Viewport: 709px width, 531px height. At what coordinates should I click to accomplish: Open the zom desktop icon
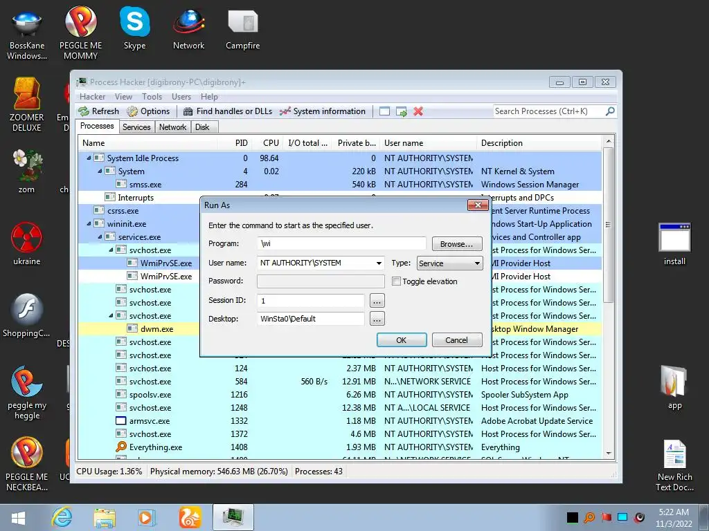tap(27, 171)
